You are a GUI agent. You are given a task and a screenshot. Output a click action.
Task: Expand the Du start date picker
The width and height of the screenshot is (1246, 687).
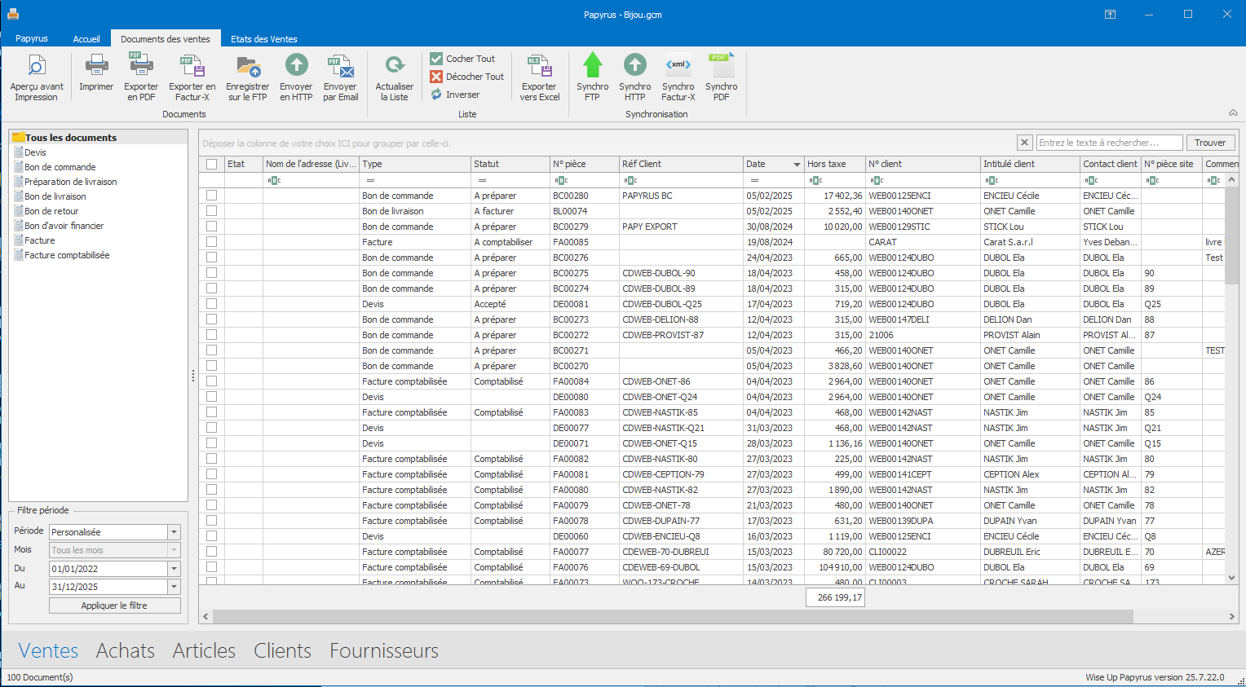click(174, 569)
